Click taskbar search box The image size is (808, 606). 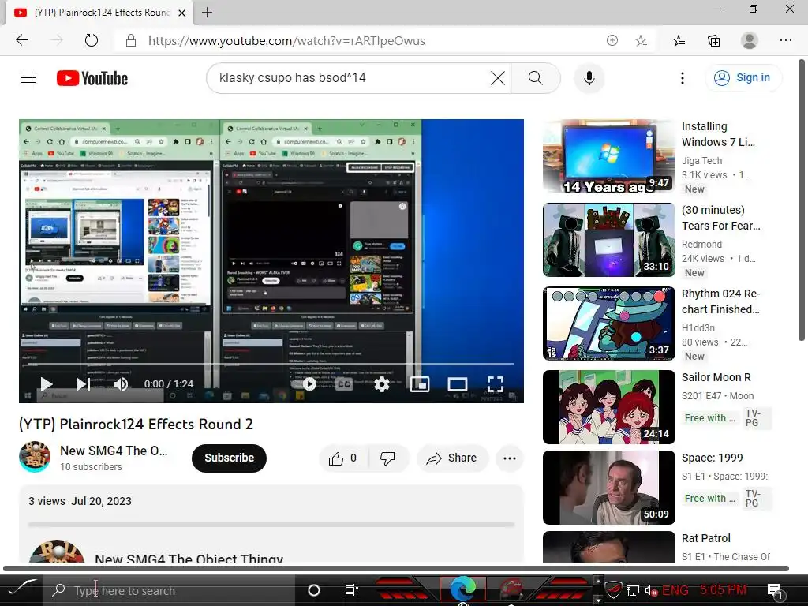click(169, 590)
